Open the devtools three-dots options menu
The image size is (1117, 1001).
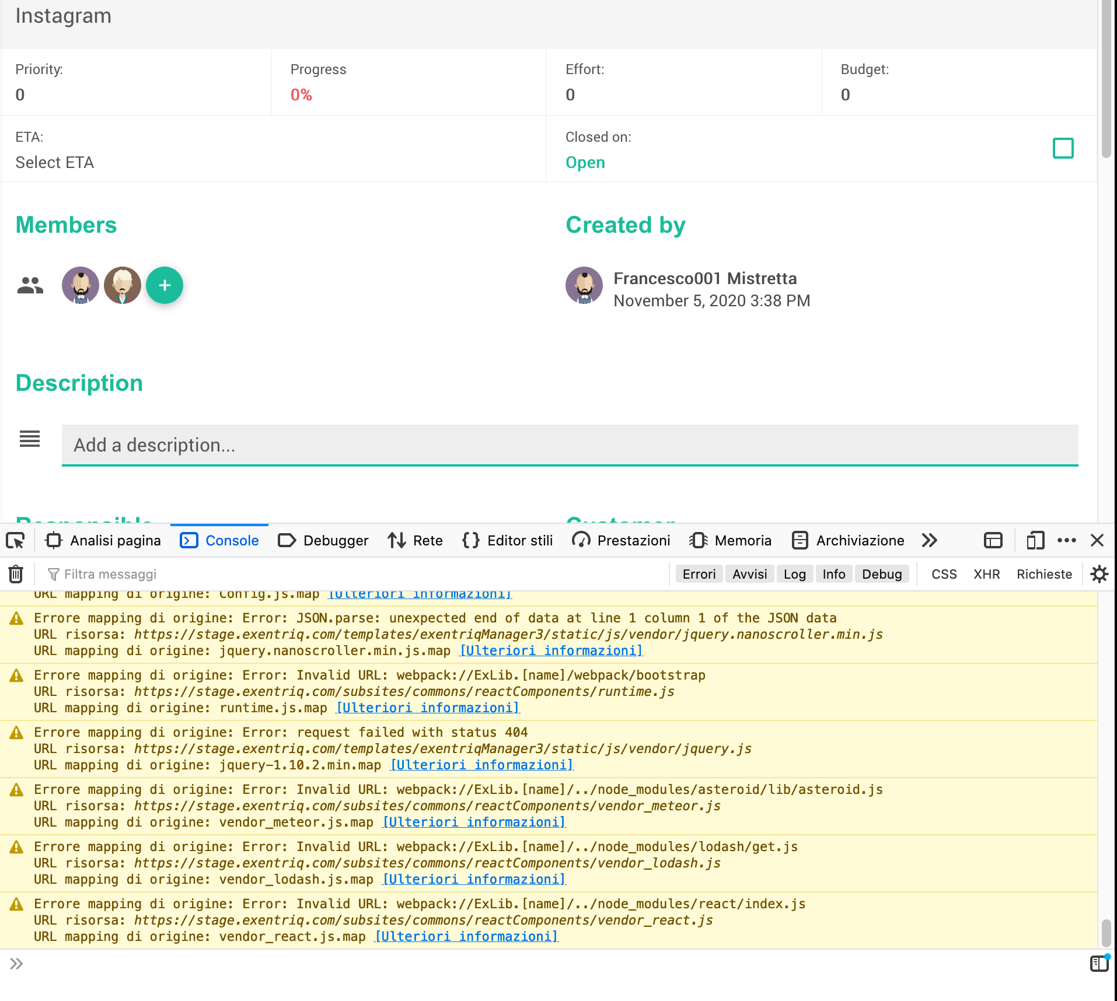point(1066,541)
